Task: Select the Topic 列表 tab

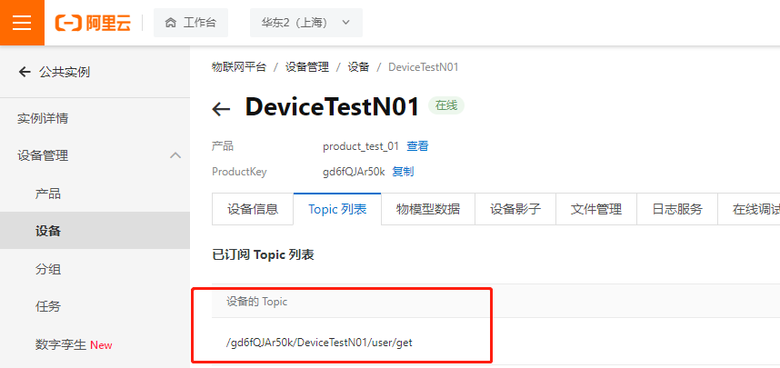Action: pos(337,209)
